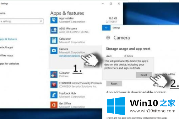Open Apps for websites in sidebar

(x=9, y=64)
